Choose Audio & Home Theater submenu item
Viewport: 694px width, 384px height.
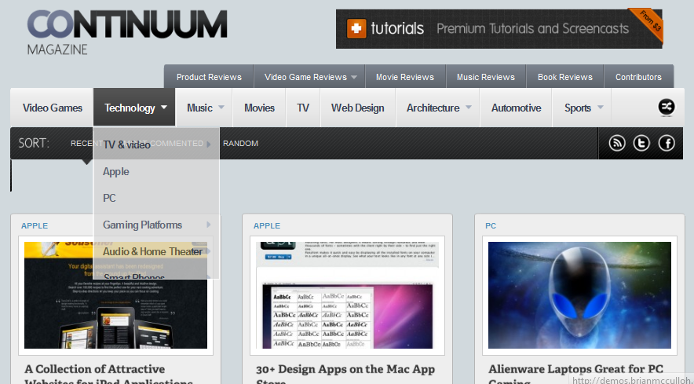coord(152,251)
